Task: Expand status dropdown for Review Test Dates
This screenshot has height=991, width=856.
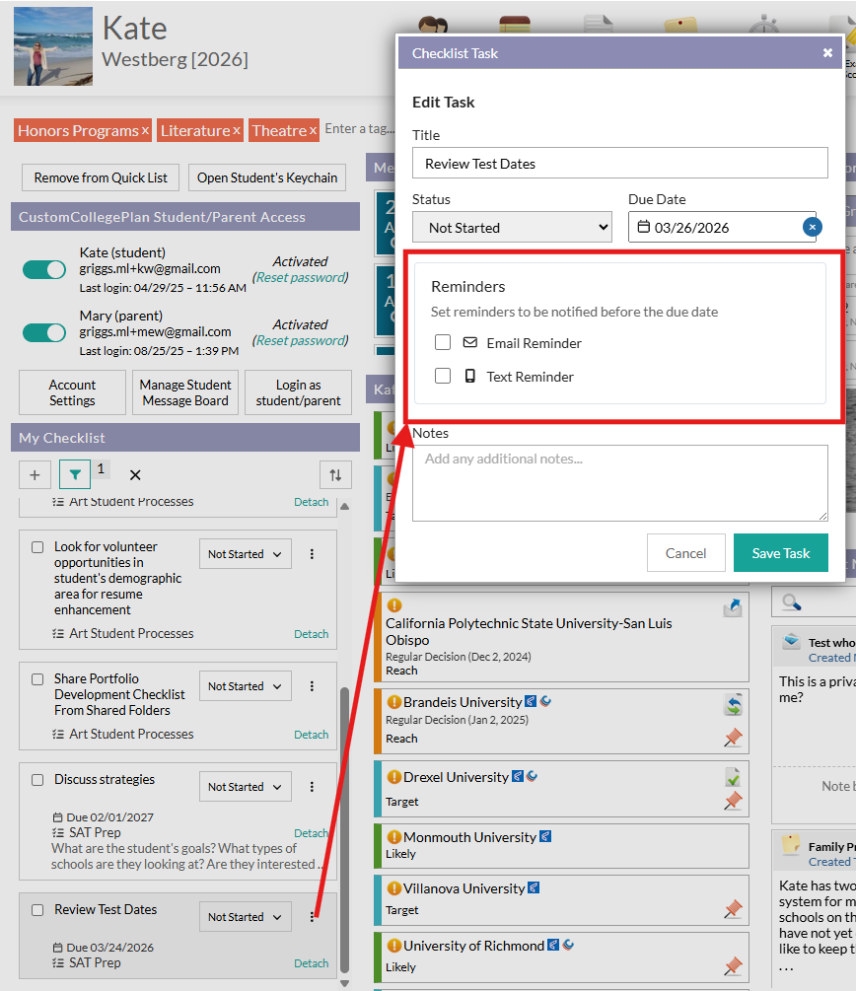Action: coord(246,917)
